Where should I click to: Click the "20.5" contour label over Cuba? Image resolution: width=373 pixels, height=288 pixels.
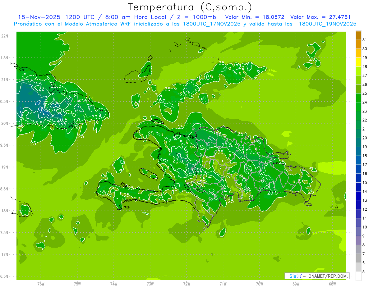coord(62,120)
